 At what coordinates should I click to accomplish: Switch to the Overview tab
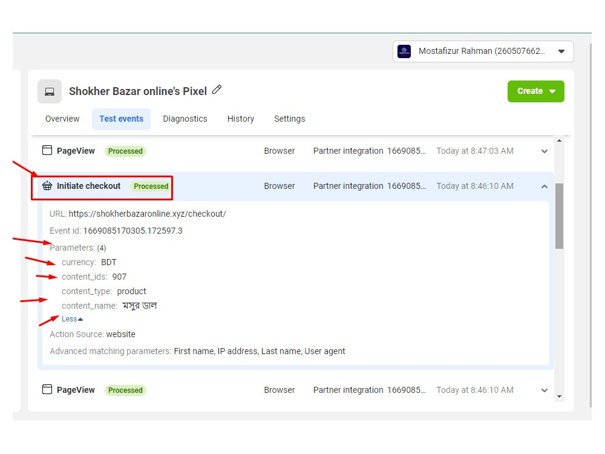62,119
